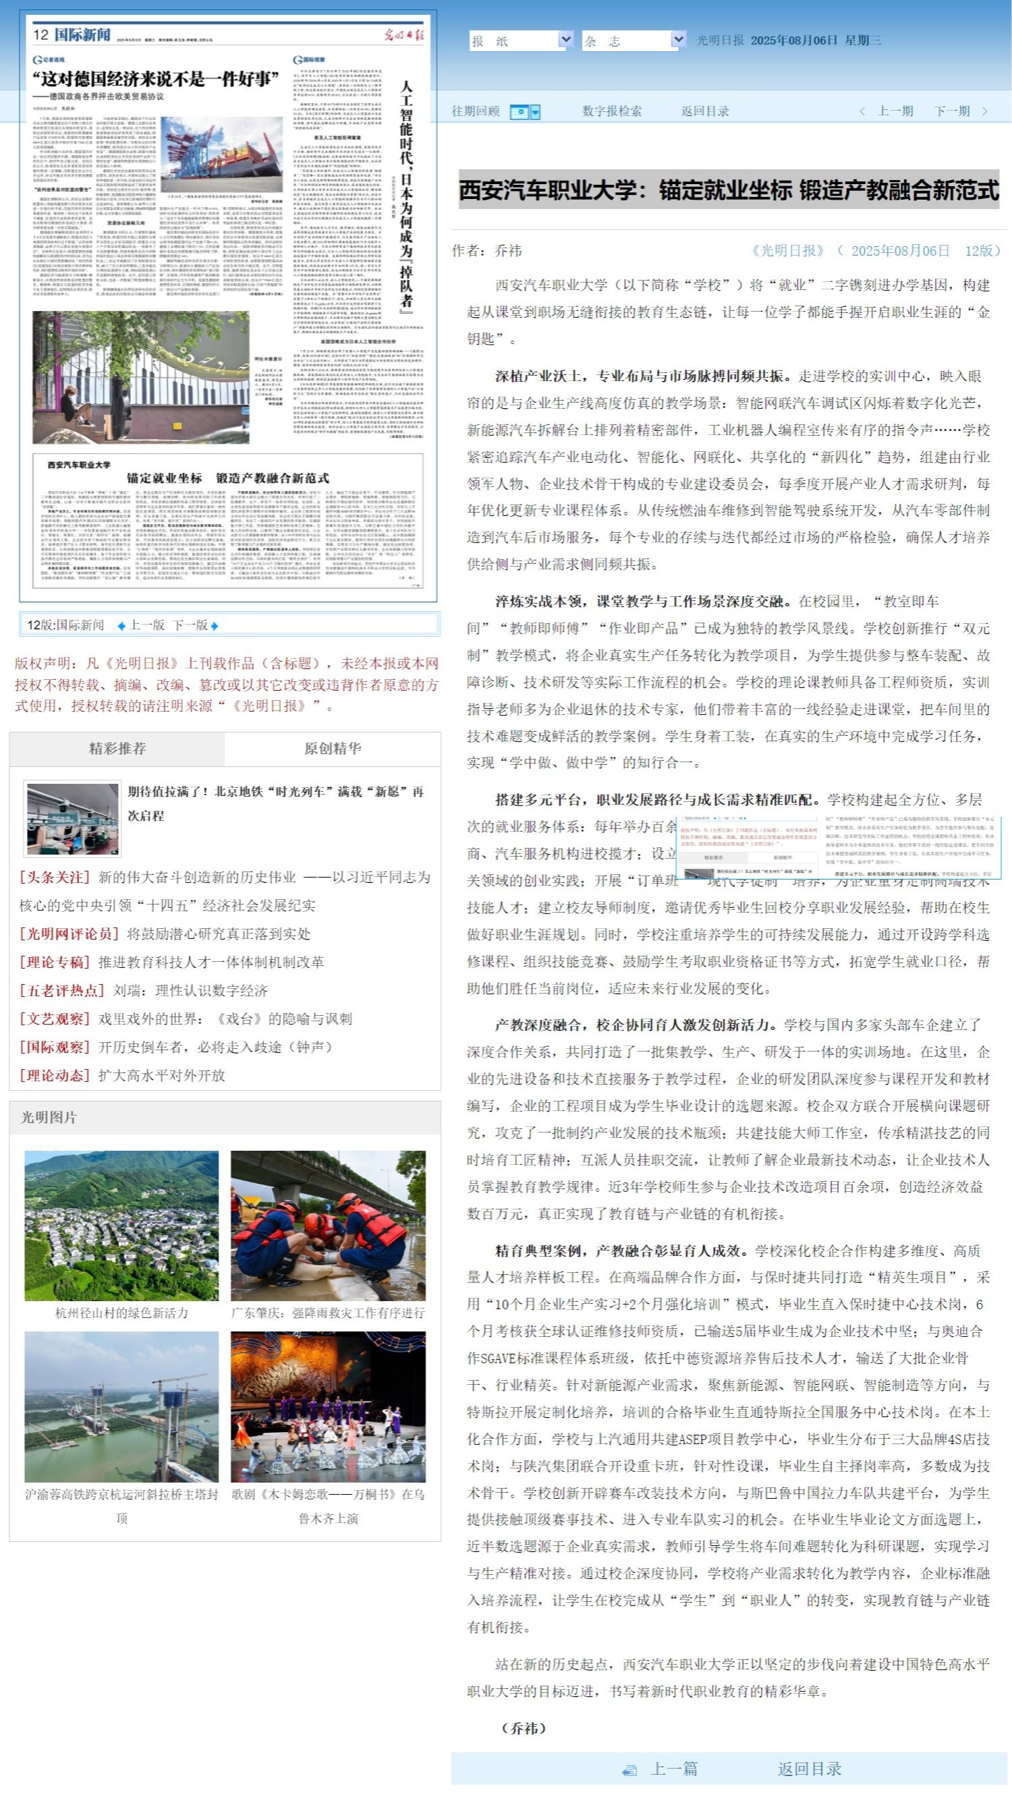Click the left chevron before 上一期
The height and width of the screenshot is (1805, 1012).
(862, 111)
